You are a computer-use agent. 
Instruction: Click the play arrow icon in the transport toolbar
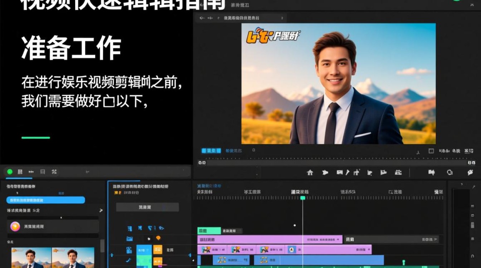point(325,173)
